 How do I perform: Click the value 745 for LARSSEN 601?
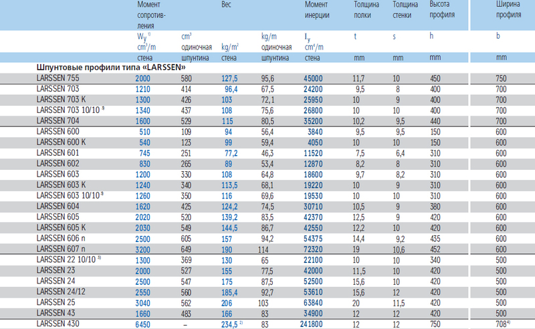[144, 153]
